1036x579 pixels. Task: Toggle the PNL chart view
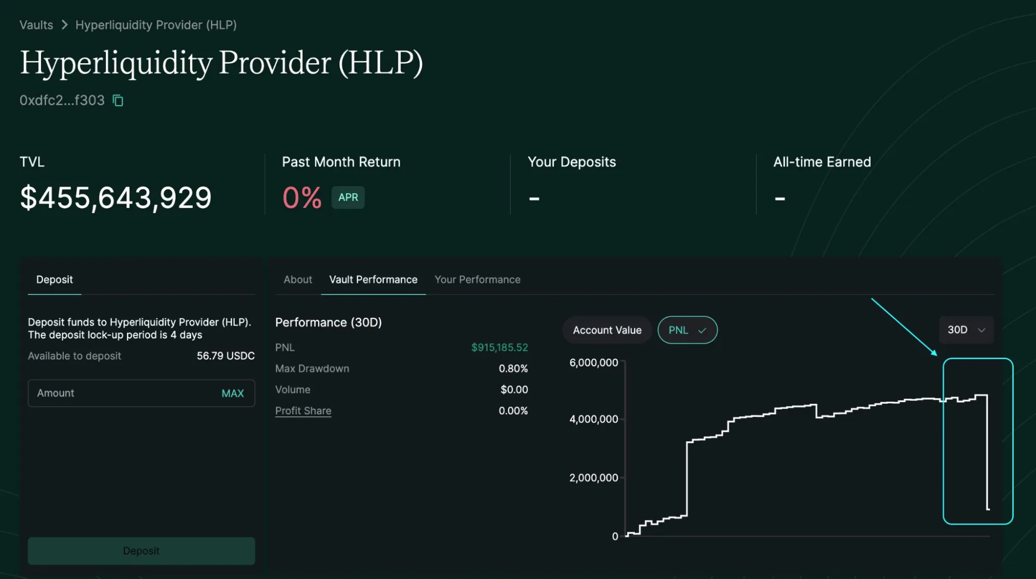[687, 330]
